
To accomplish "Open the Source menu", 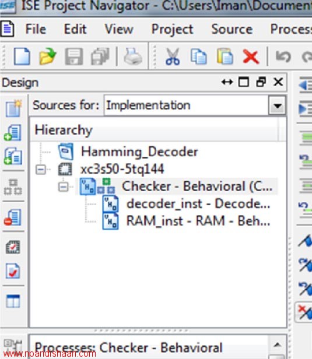I will click(232, 29).
